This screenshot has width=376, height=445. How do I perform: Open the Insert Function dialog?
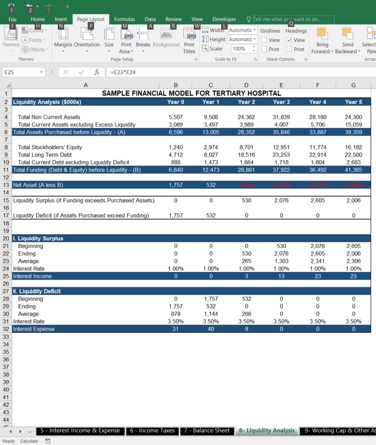(x=97, y=72)
